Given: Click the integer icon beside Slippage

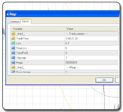Looking at the screenshot, I should pos(13,58).
